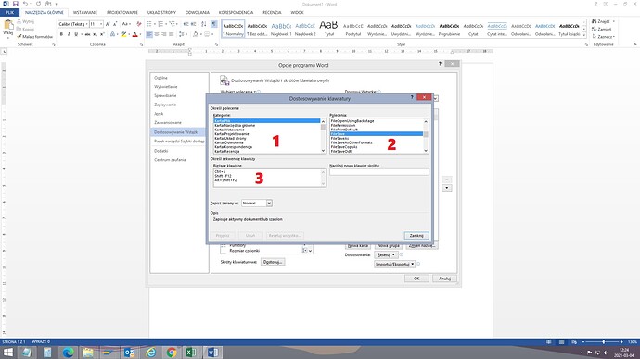Click the Redo icon in Quick Access toolbar

point(38,4)
